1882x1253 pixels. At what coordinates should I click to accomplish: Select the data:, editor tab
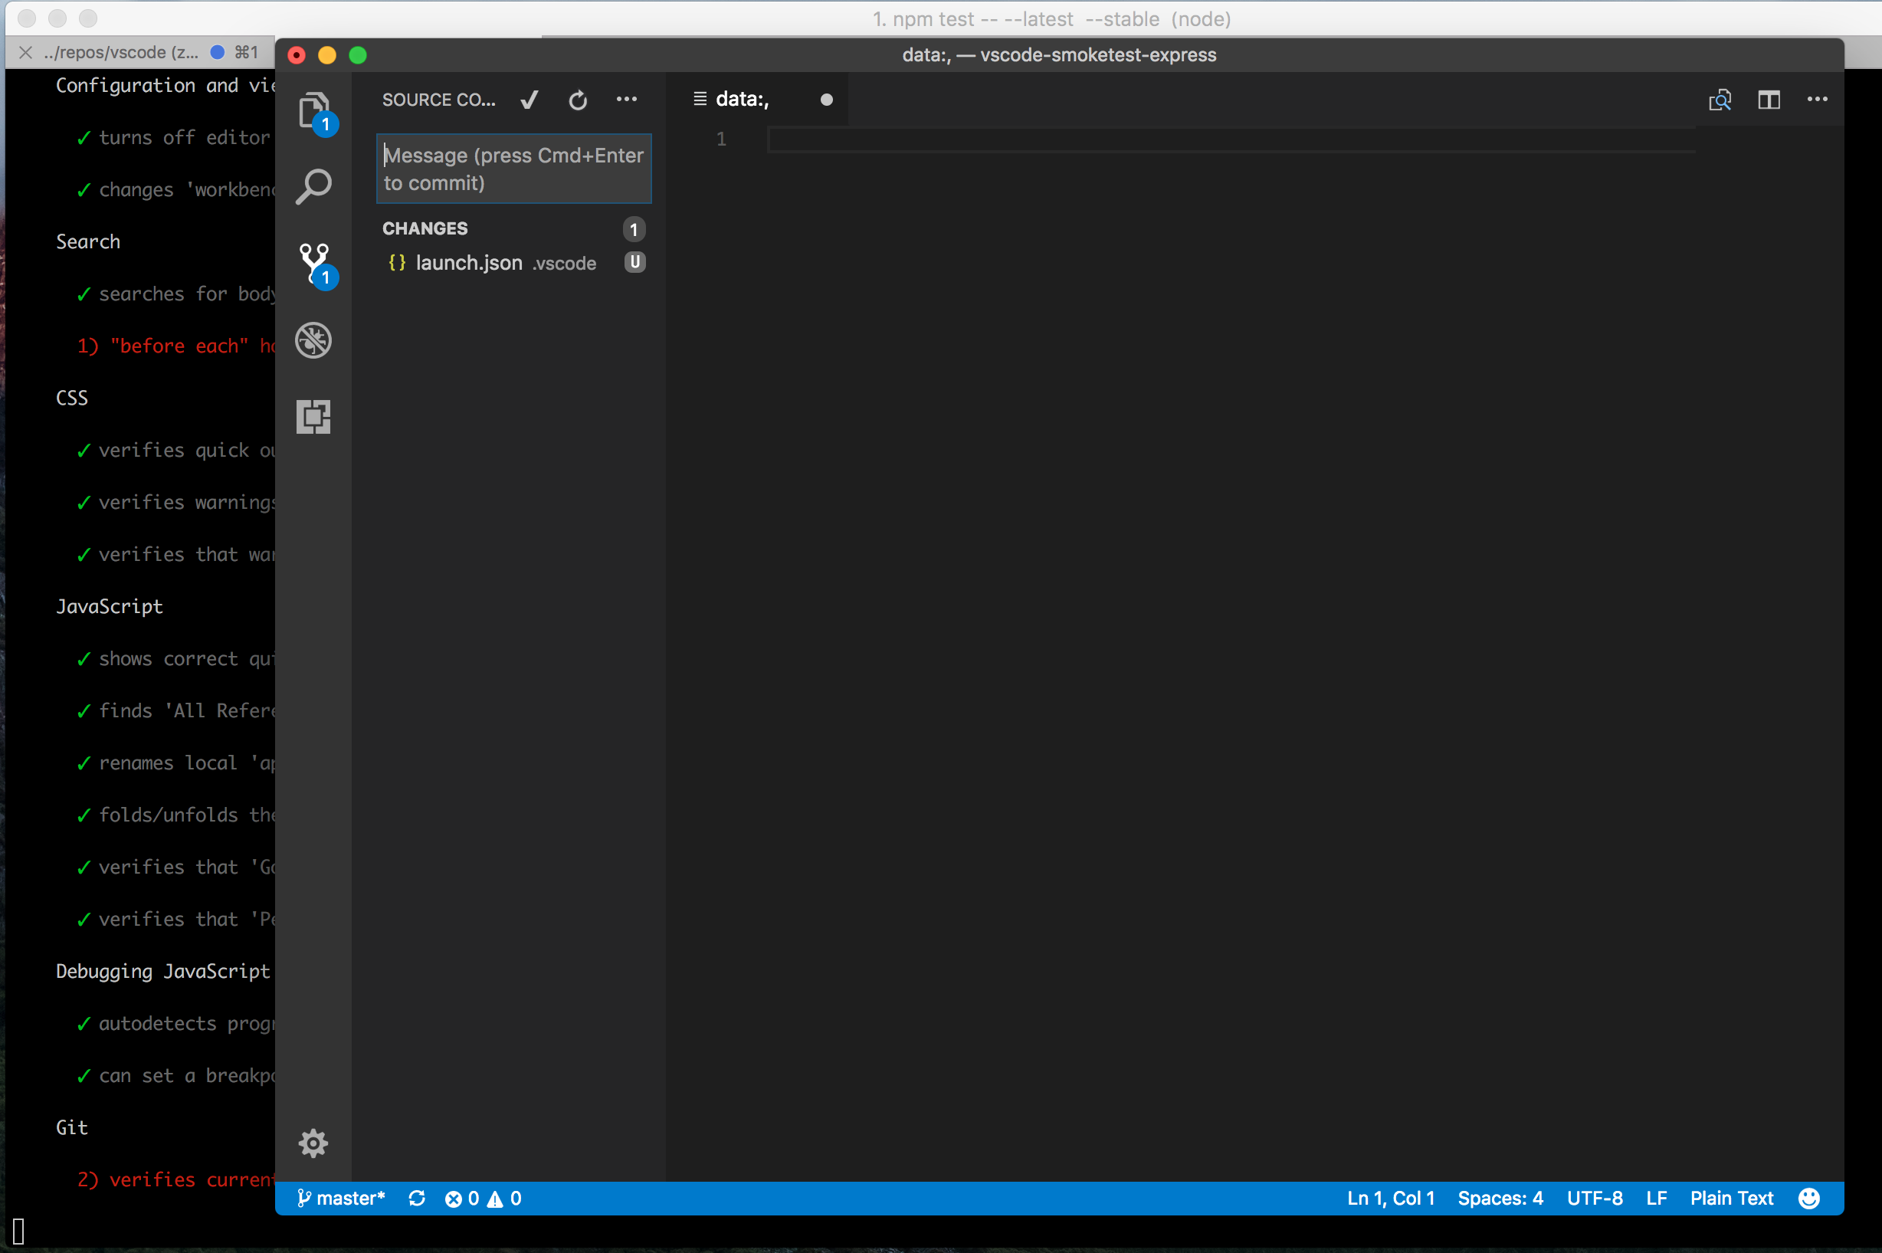click(743, 99)
